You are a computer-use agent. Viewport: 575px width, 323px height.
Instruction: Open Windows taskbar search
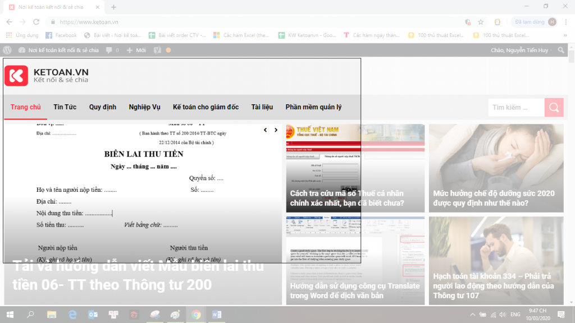pos(30,315)
